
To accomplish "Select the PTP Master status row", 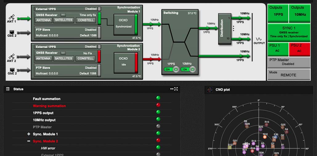I will 91,127.
